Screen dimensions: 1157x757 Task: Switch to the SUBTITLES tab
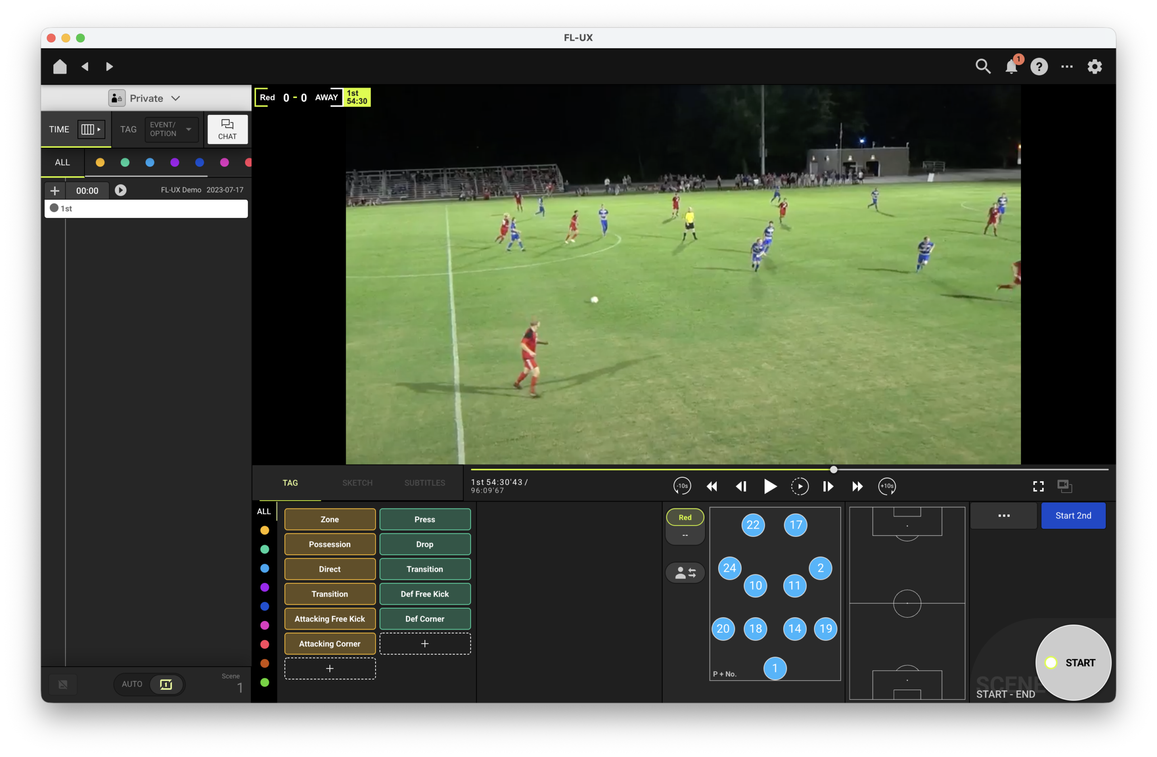point(424,483)
